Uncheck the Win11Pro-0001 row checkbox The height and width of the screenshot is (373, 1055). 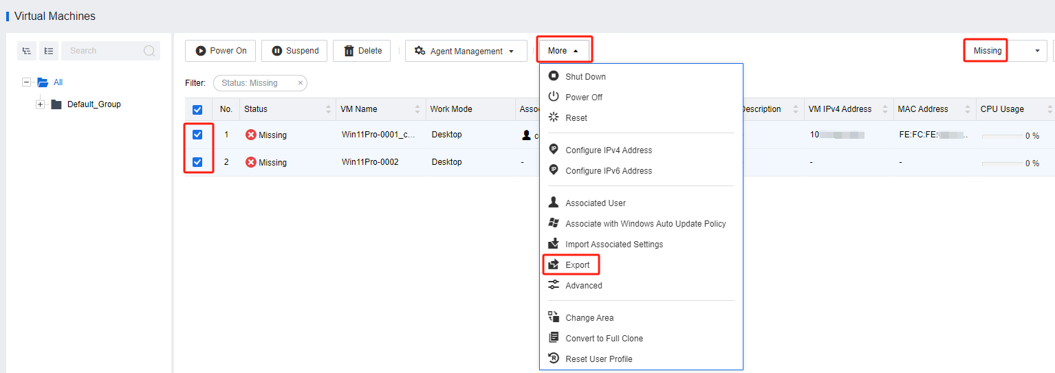197,135
